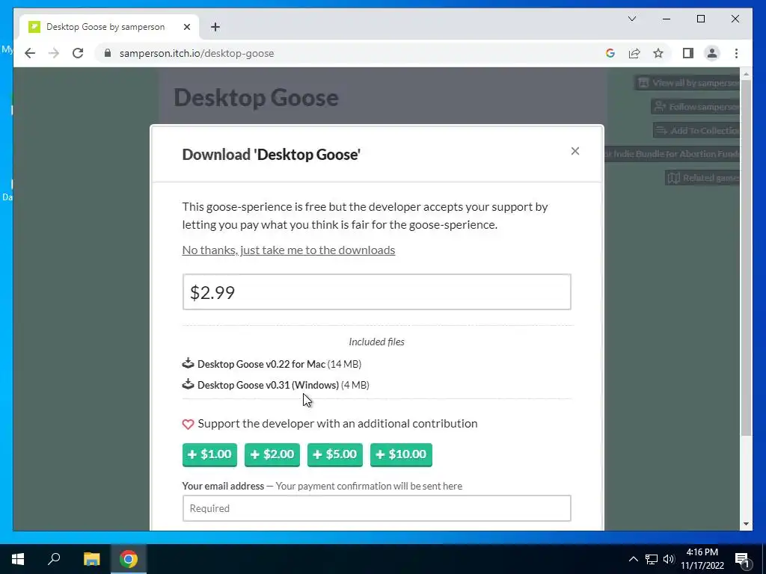The image size is (766, 574).
Task: Open a new tab with the plus button
Action: pos(215,27)
